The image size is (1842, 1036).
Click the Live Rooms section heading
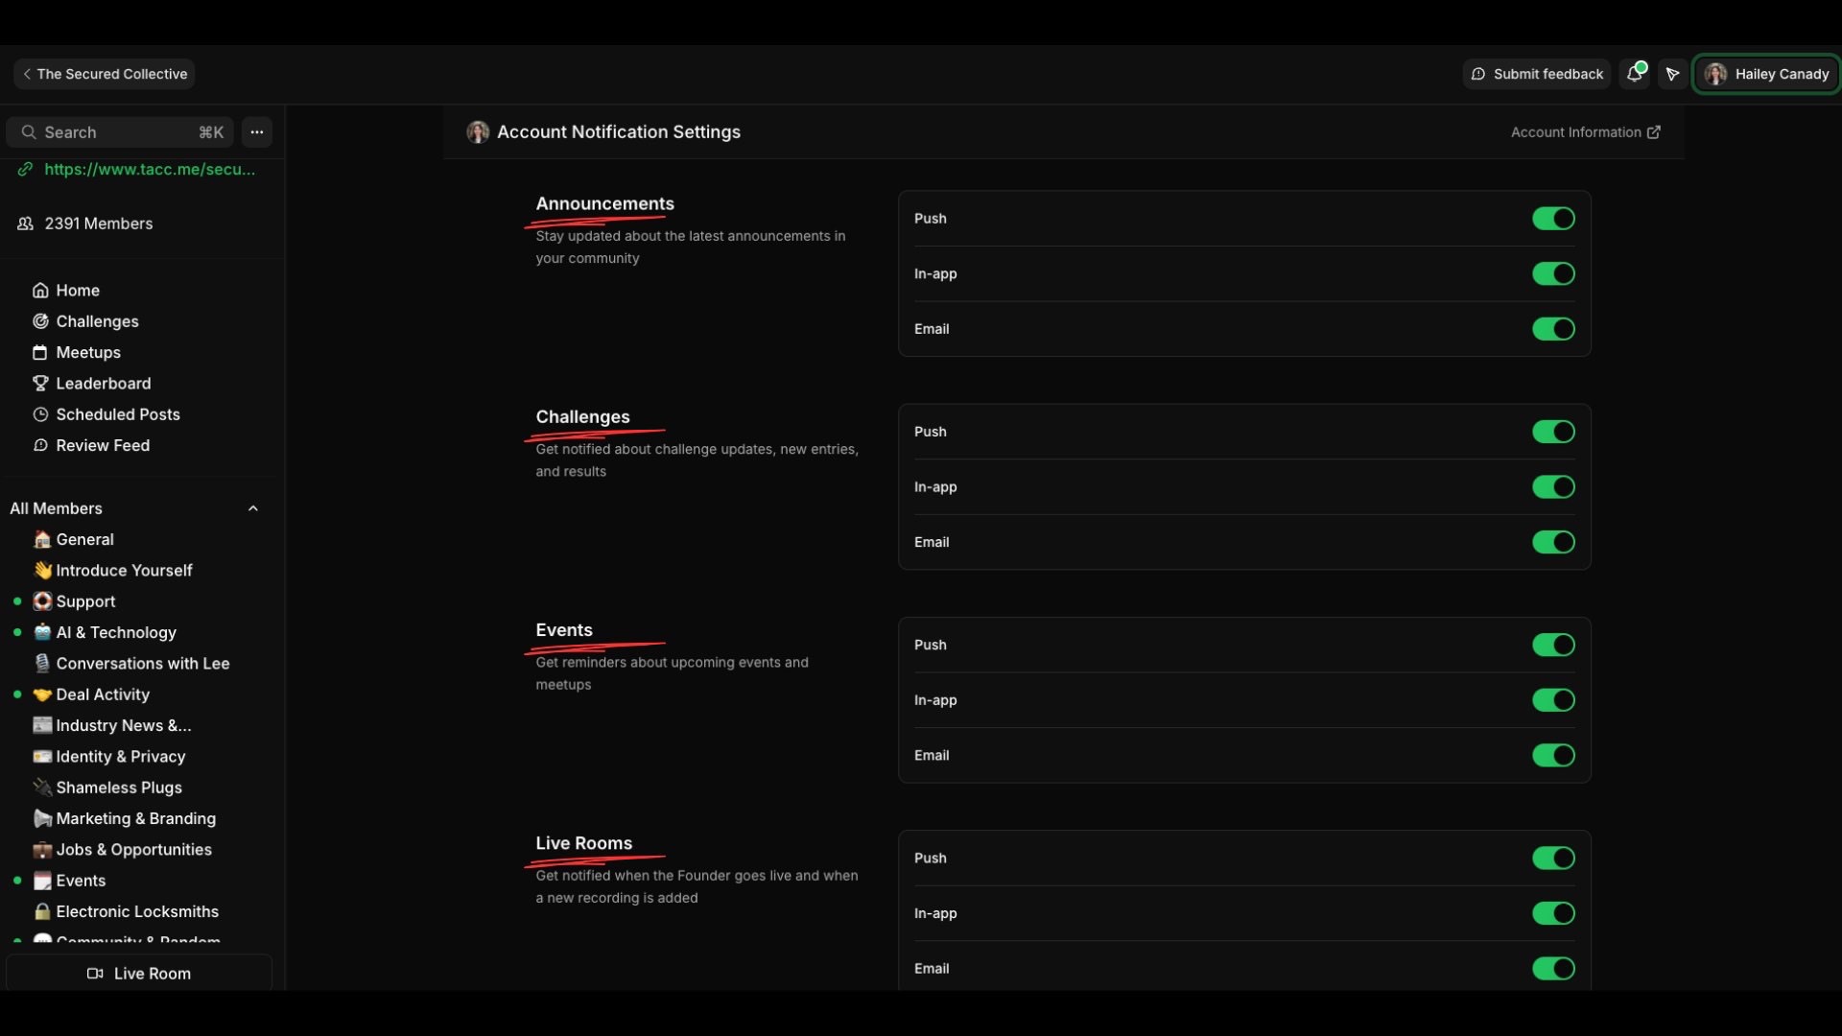coord(583,843)
